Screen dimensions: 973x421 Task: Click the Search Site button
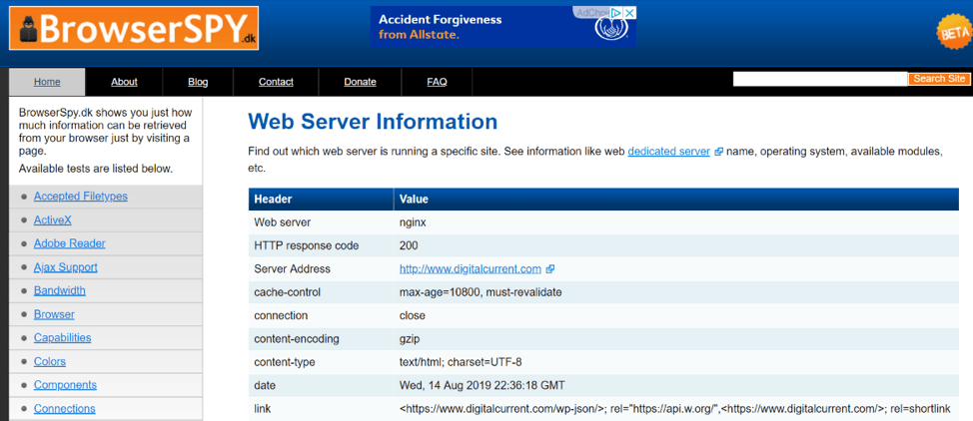pos(939,79)
